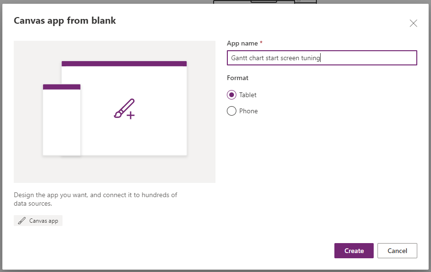The image size is (431, 272).
Task: Click the red required asterisk next to App name
Action: pos(261,43)
